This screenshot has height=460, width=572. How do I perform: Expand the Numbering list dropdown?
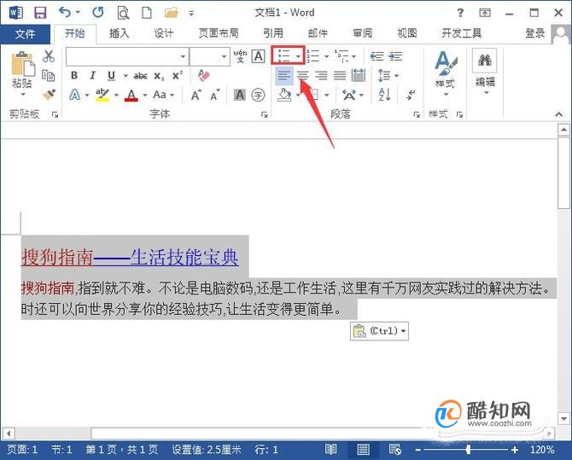tap(326, 56)
